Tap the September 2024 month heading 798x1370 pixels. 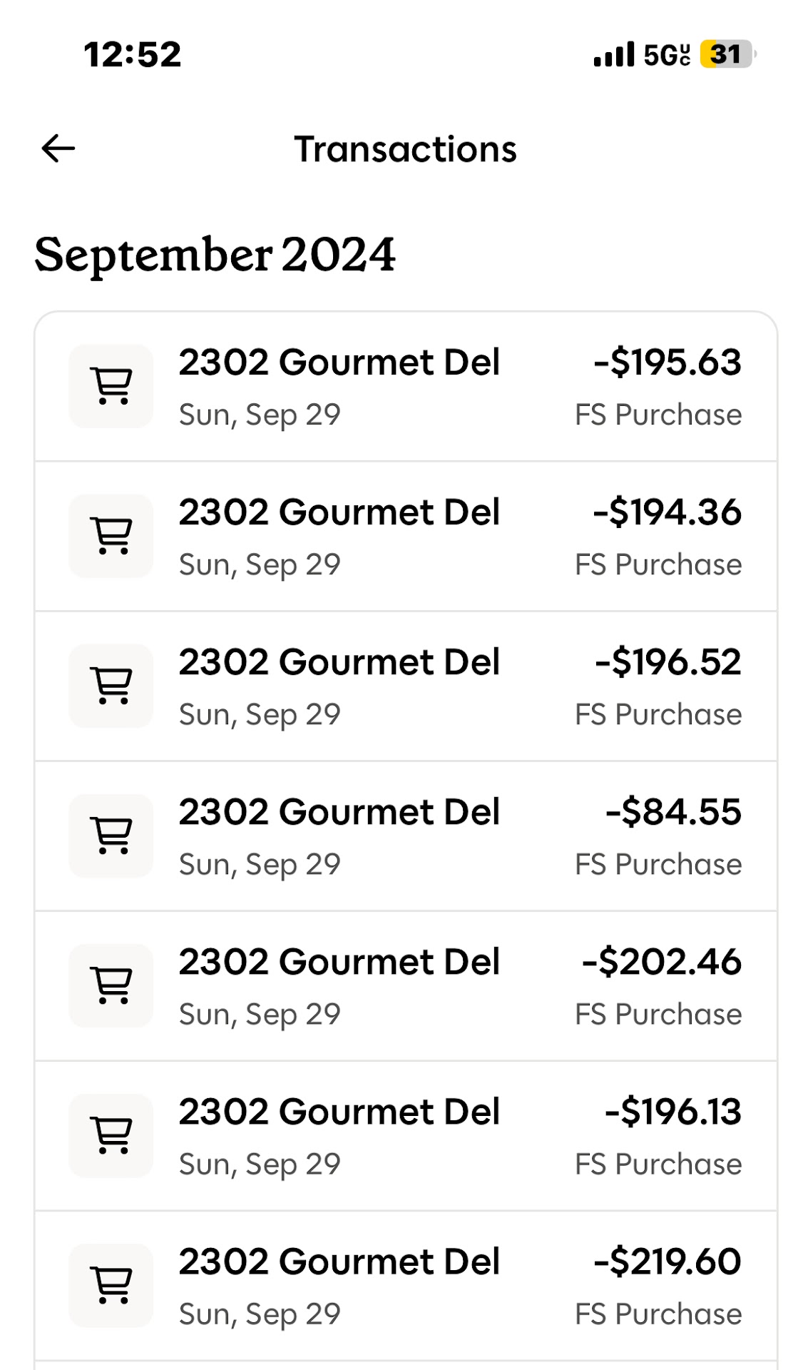(x=215, y=255)
